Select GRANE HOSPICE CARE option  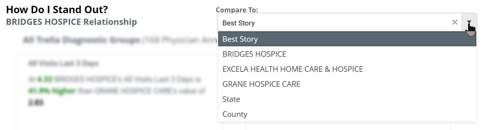tap(347, 84)
